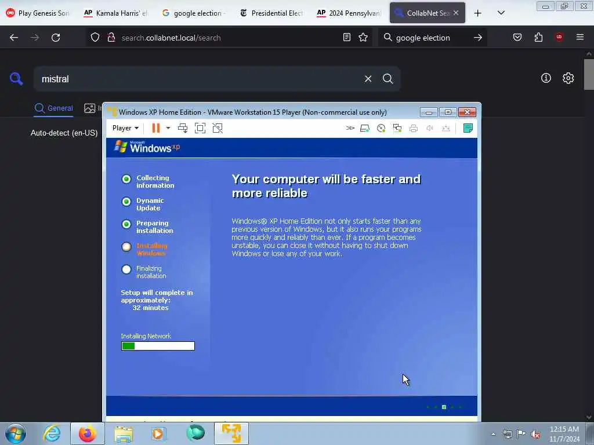
Task: Switch to the 2024 Pennsylvania AP tab
Action: 349,13
